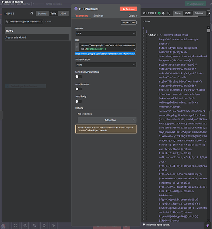Turn on Send Body toggle
Viewport: 212px width, 229px height.
(78, 101)
